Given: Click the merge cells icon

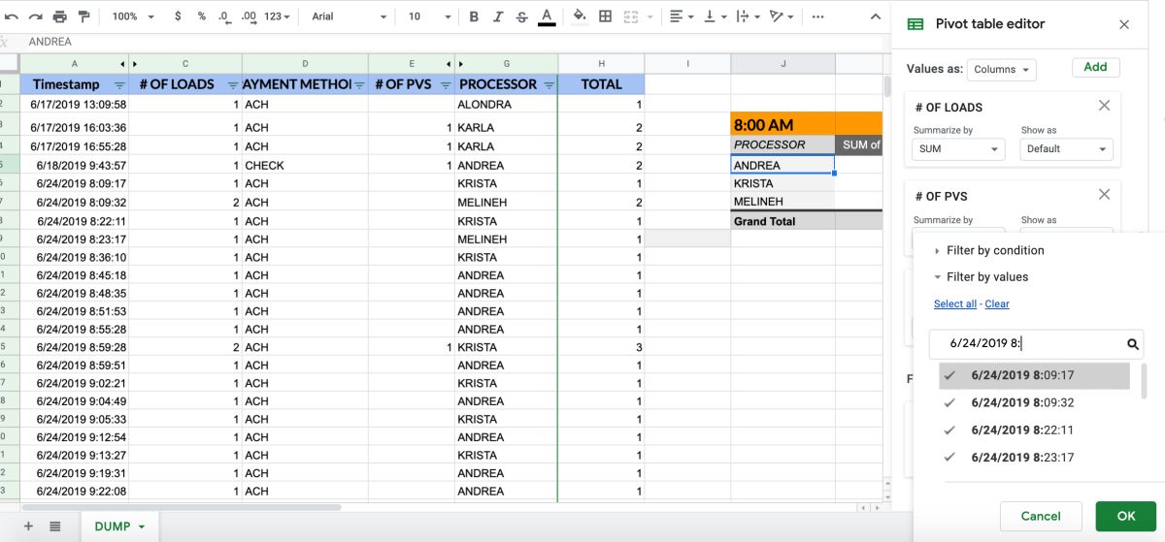Looking at the screenshot, I should click(629, 16).
